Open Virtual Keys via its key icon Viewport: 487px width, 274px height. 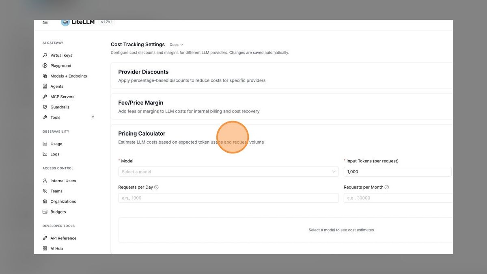(45, 55)
